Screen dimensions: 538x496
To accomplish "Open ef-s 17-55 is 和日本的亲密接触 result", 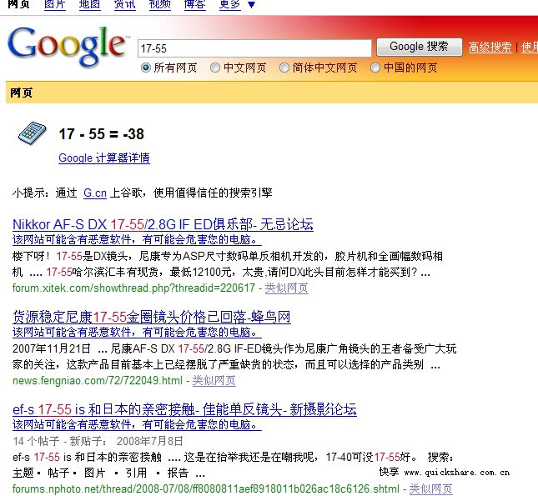I will click(x=184, y=409).
